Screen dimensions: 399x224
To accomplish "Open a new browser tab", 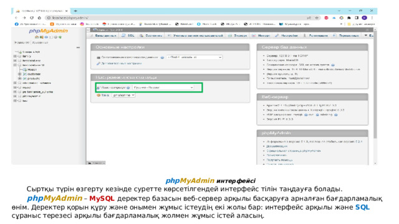I will click(x=75, y=11).
